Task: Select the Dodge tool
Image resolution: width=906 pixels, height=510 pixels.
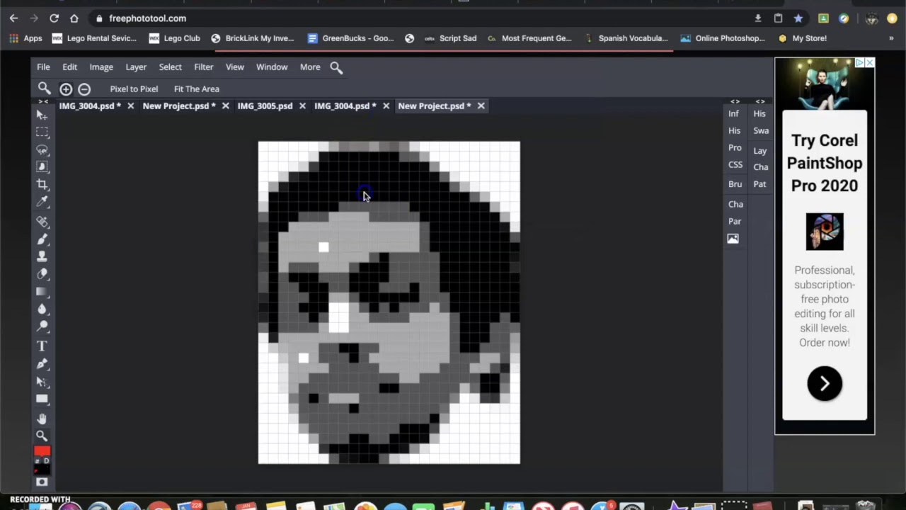Action: tap(42, 326)
